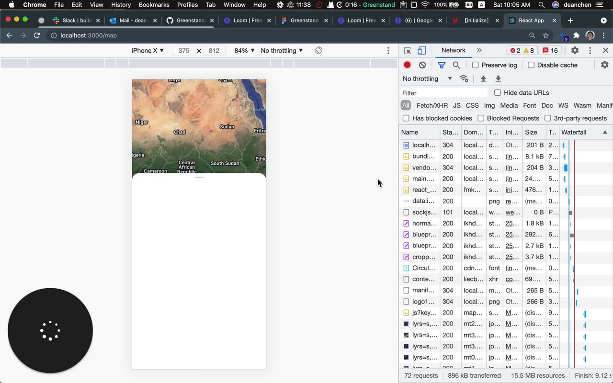Click the address bar localhost:3000/map

click(89, 35)
